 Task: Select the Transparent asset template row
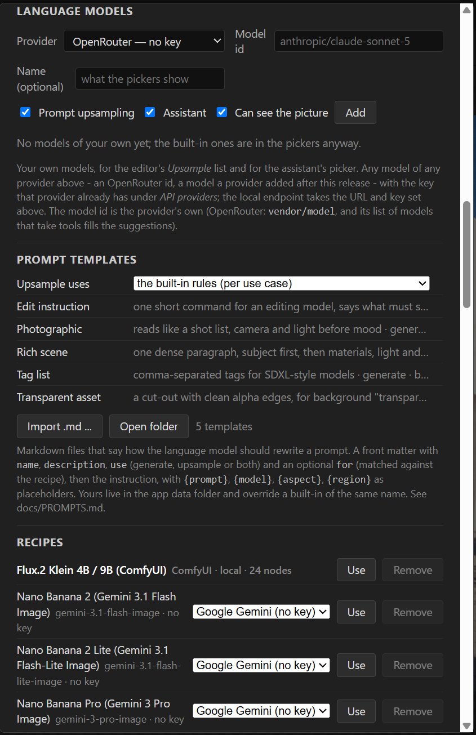coord(230,397)
